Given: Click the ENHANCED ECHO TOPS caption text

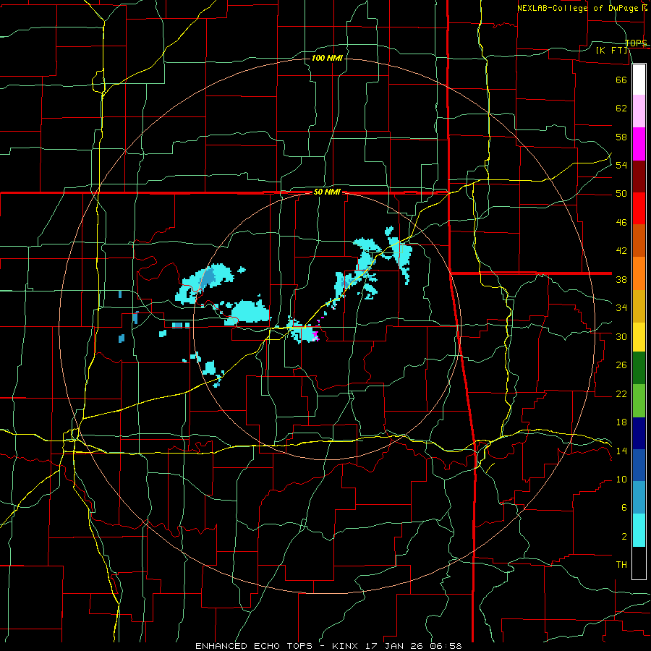Looking at the screenshot, I should pyautogui.click(x=328, y=646).
